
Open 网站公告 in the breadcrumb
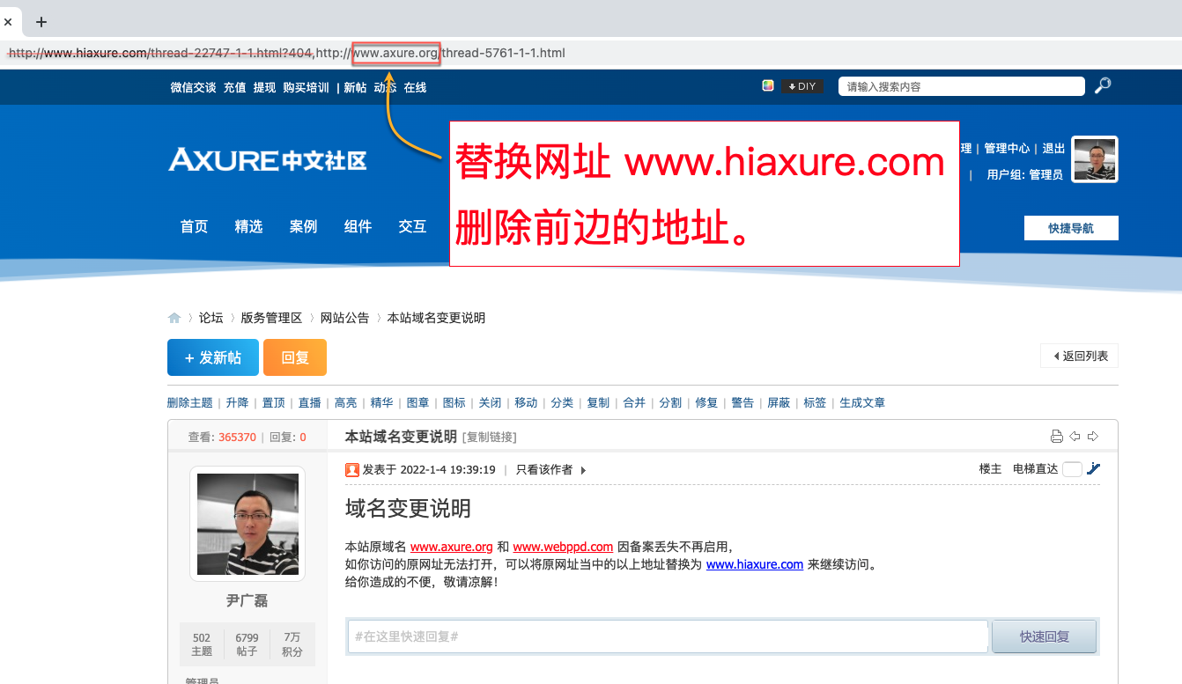pos(344,318)
